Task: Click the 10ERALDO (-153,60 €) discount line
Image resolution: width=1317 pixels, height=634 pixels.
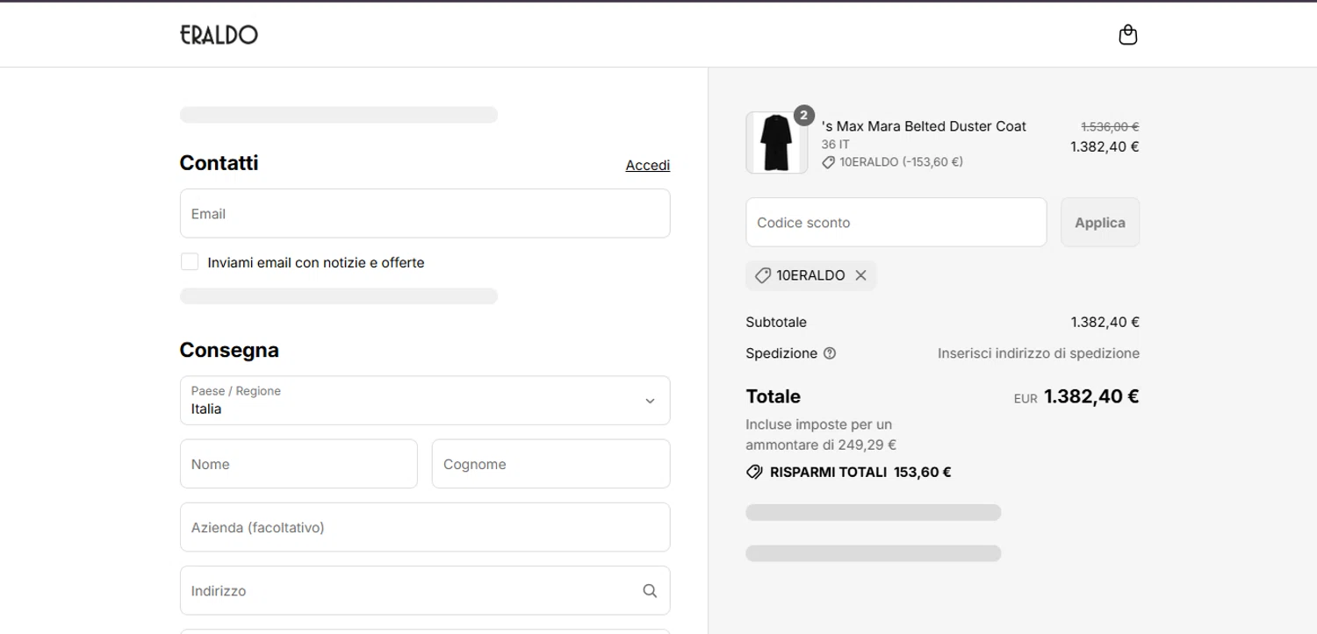Action: (893, 162)
